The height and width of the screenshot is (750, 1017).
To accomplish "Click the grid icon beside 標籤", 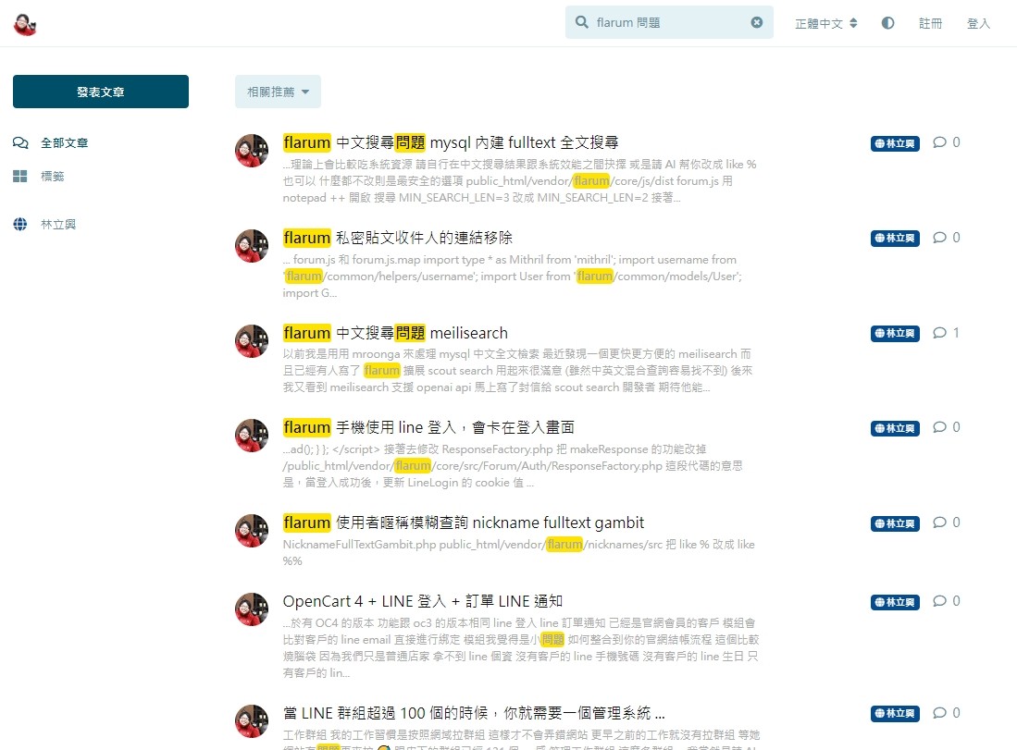I will point(20,177).
